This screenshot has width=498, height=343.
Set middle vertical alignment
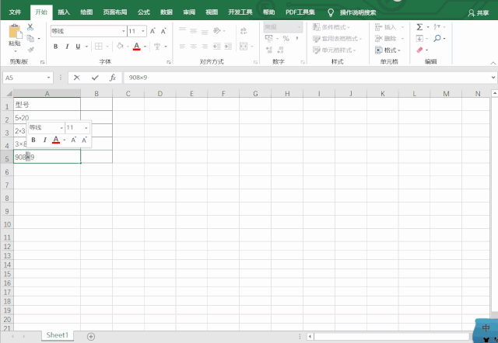click(194, 31)
